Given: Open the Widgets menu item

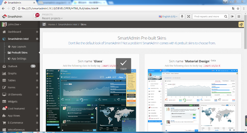Looking at the screenshot, I should pyautogui.click(x=20, y=101).
